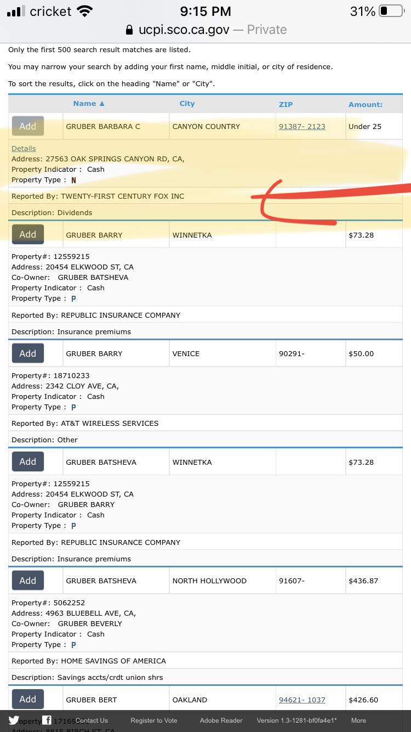Add GRUBER BERT Oakland property
This screenshot has height=732, width=411.
pos(28,699)
